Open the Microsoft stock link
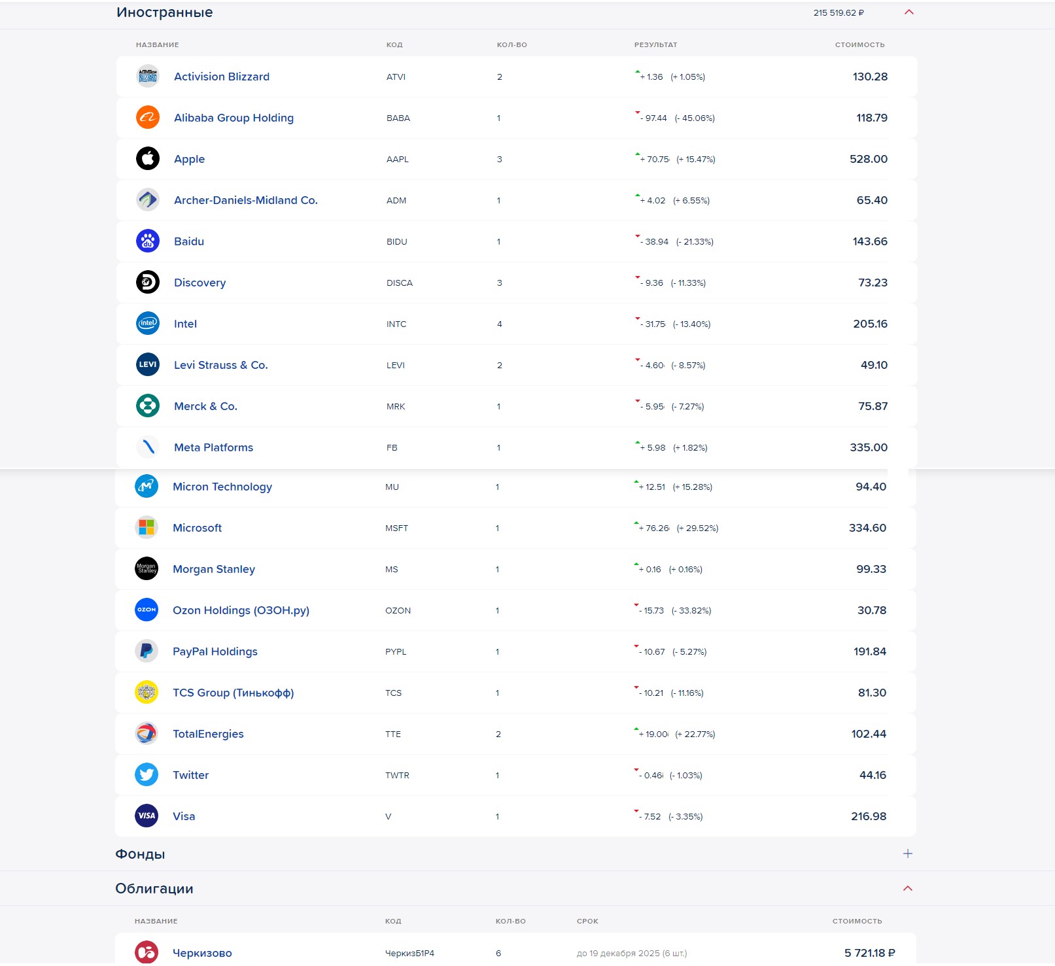 click(197, 528)
